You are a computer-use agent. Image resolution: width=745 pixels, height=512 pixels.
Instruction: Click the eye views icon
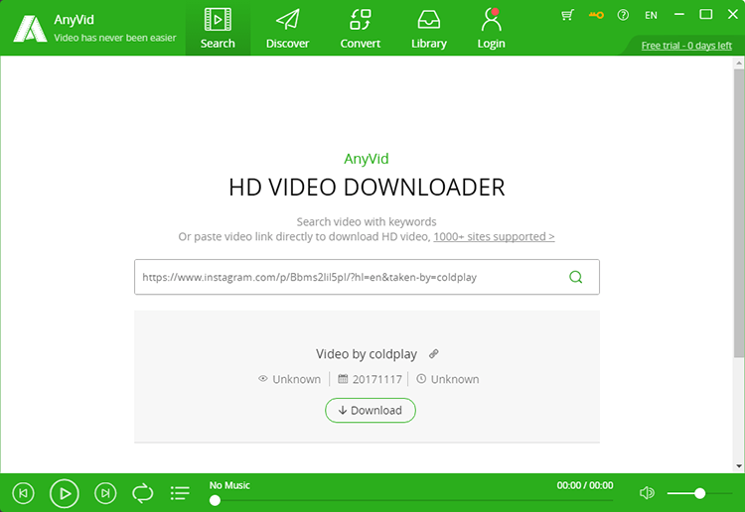263,379
